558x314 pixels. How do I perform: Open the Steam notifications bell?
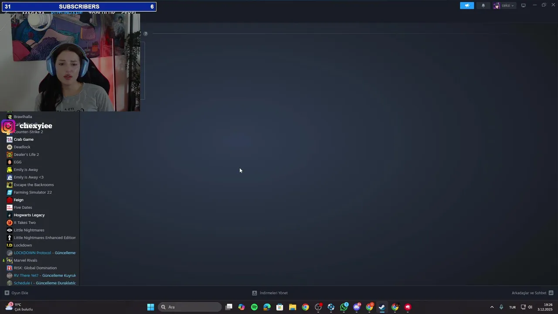483,6
